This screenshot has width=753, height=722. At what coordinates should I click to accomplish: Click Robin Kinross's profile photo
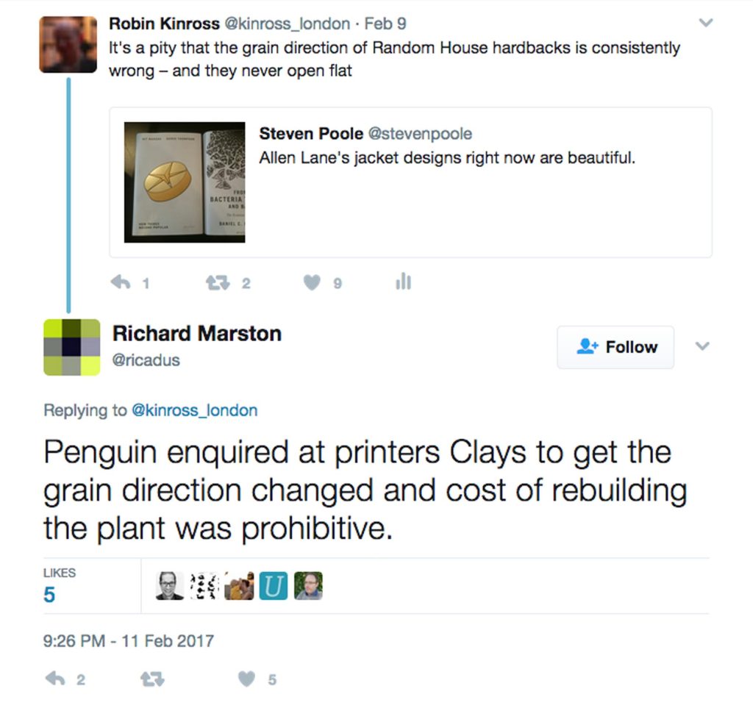pyautogui.click(x=68, y=44)
